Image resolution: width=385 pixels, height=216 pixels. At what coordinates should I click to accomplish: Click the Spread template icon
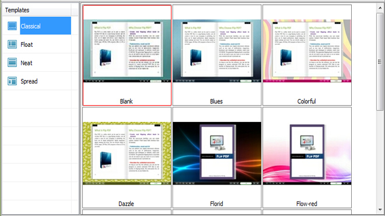12,81
